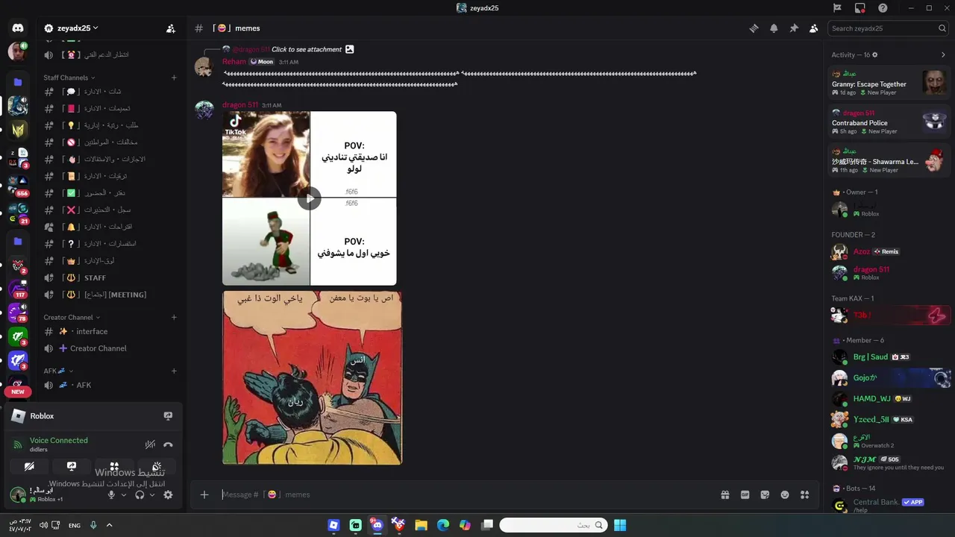Play the TikTok POV video

tap(310, 198)
